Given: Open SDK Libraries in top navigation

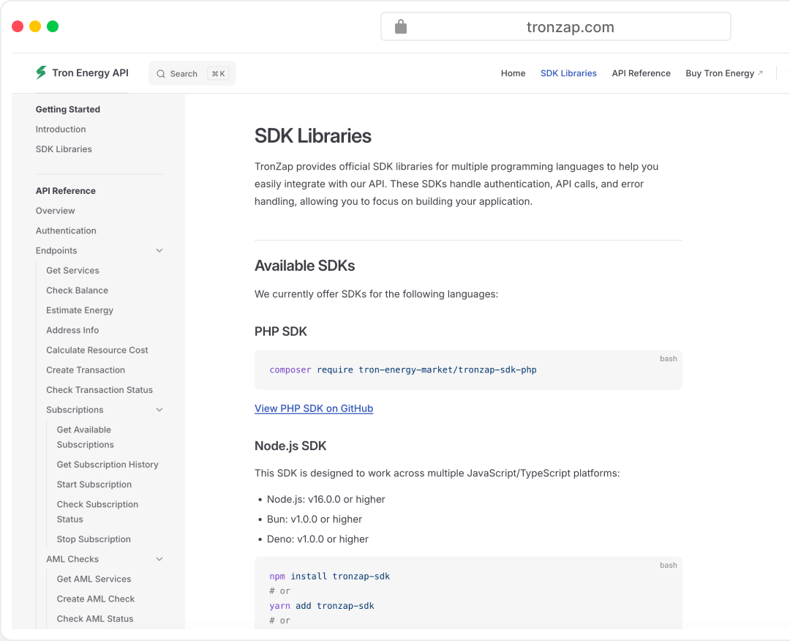Looking at the screenshot, I should pyautogui.click(x=568, y=73).
